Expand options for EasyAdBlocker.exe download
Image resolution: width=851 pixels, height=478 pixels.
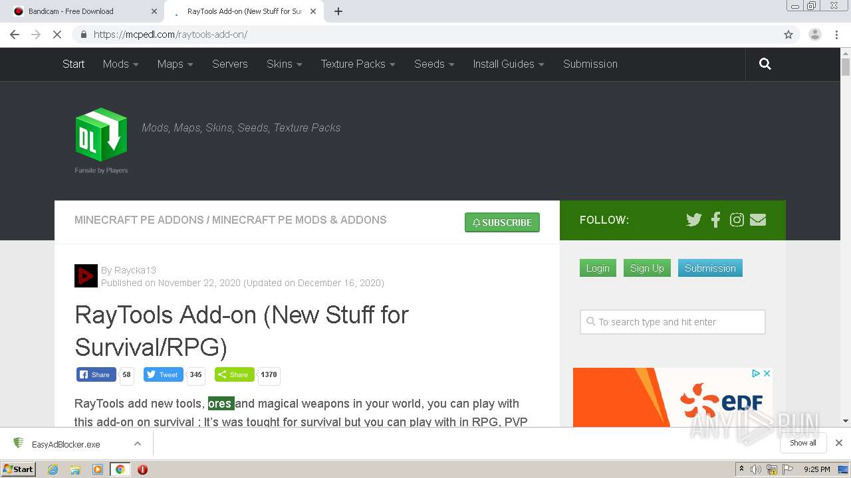(138, 443)
